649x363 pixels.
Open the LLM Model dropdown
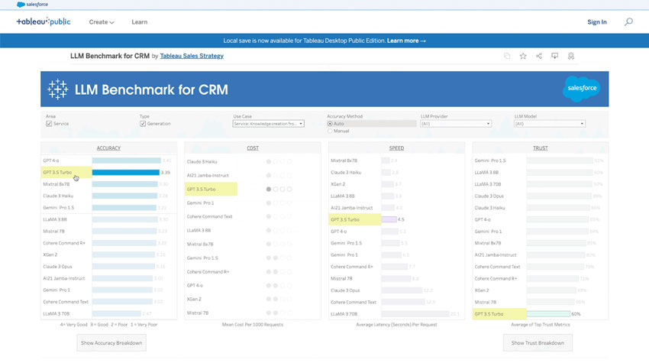tap(549, 124)
